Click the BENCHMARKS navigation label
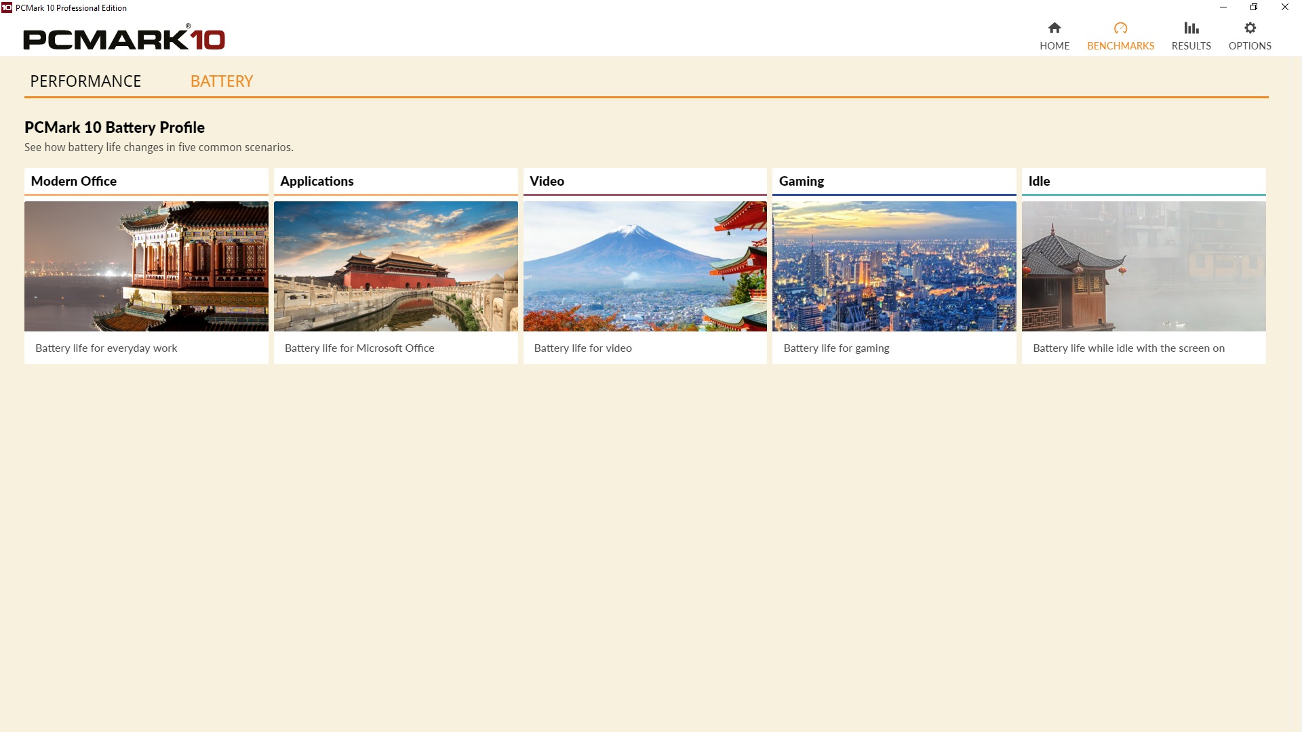 point(1120,46)
